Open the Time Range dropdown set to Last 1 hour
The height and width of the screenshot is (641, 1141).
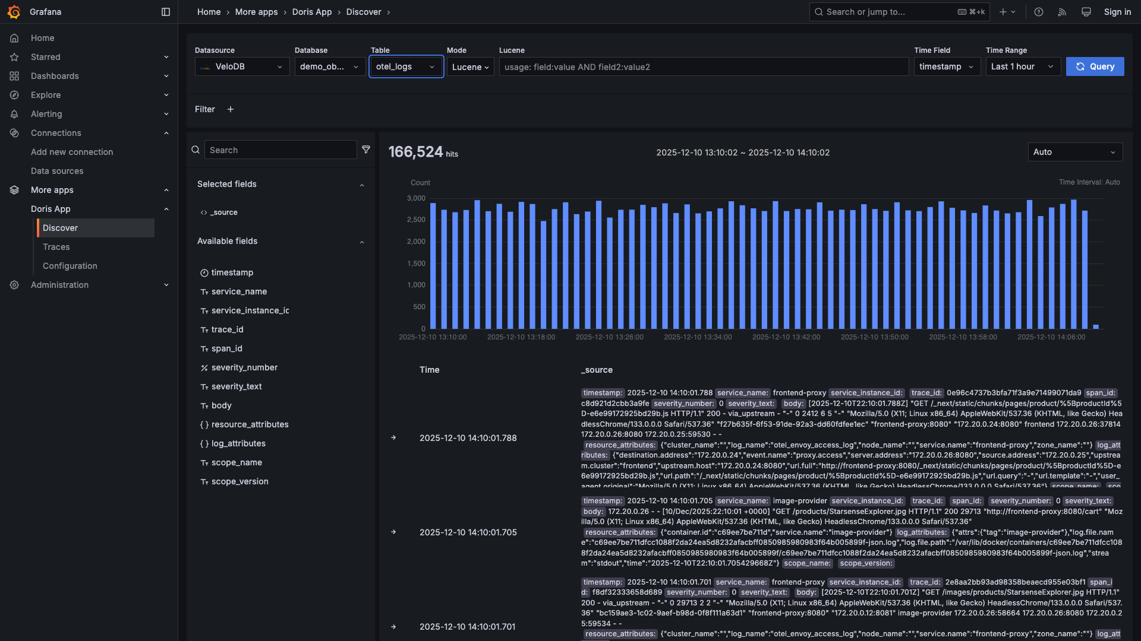(1022, 66)
